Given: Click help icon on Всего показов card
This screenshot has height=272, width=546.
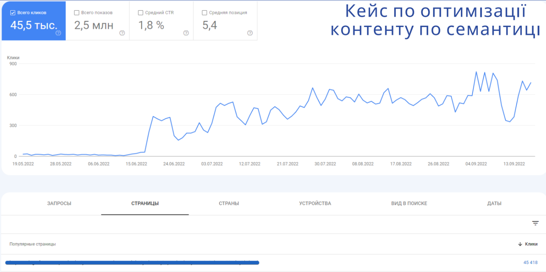Looking at the screenshot, I should [122, 33].
